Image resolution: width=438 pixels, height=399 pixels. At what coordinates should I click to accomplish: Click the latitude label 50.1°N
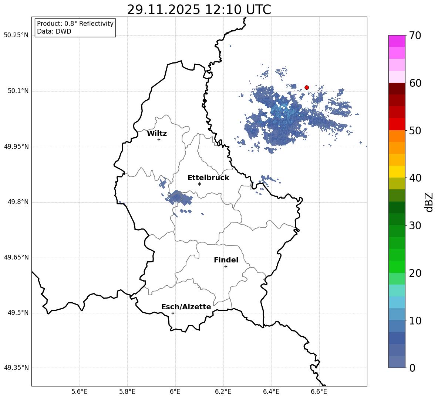point(18,91)
